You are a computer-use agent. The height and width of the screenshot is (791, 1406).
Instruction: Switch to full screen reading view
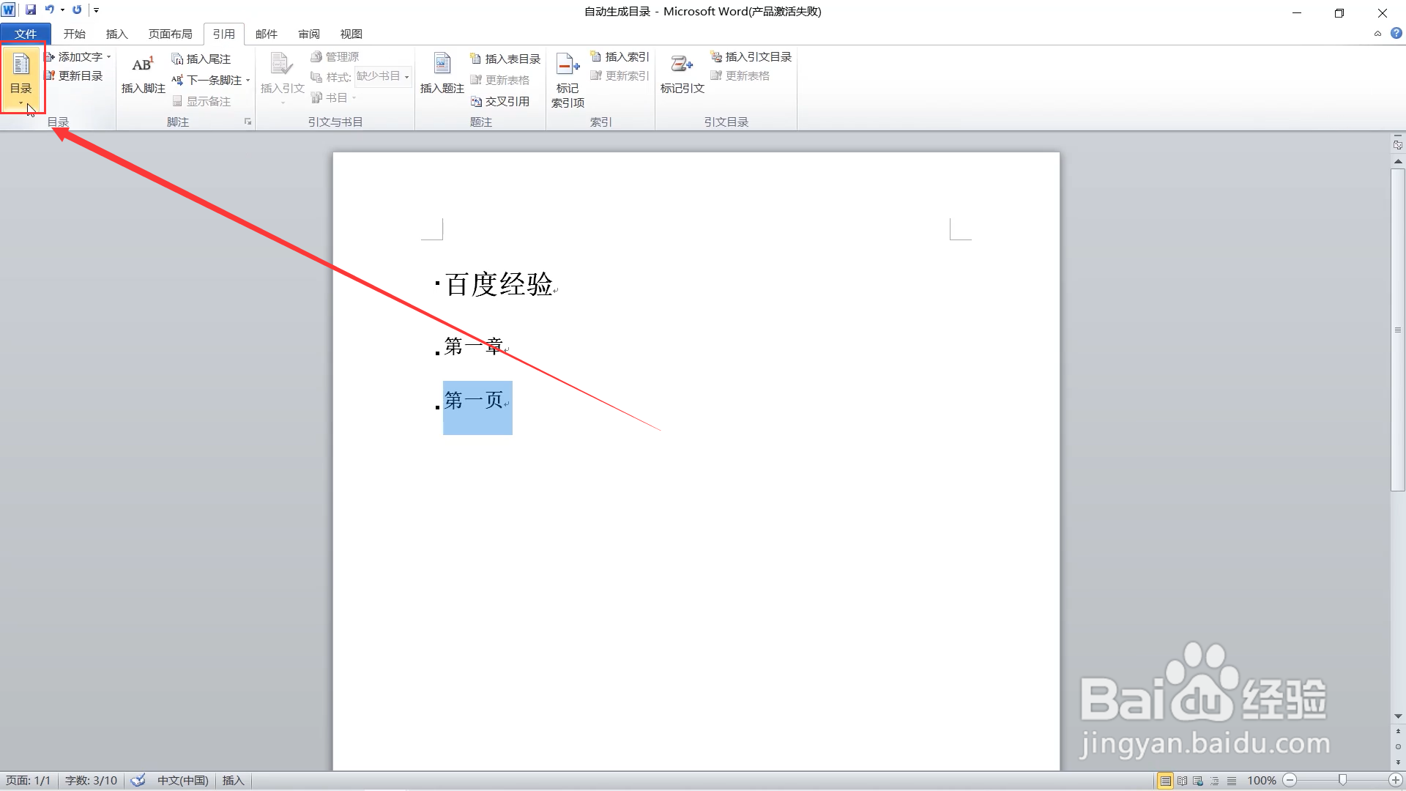(x=1182, y=781)
